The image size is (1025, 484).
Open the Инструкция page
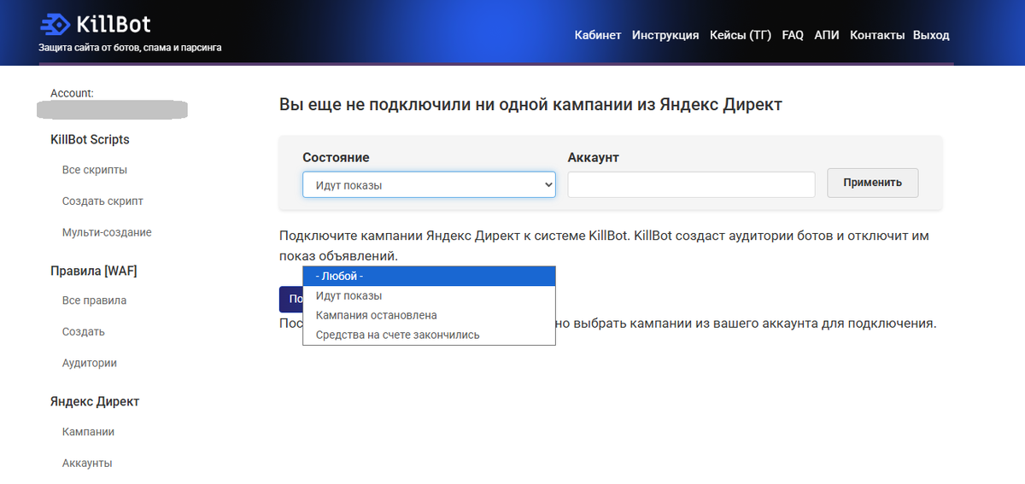[x=665, y=35]
